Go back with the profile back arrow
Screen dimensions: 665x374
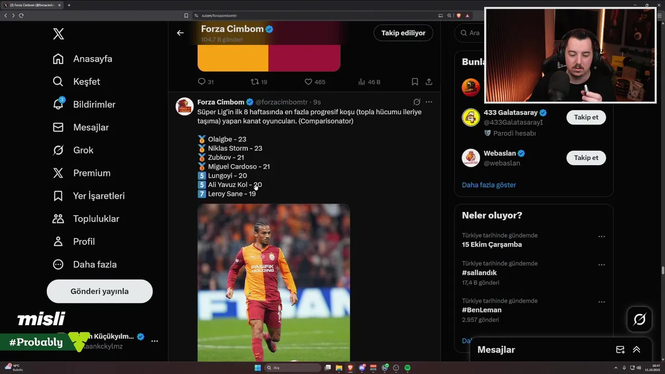point(180,33)
